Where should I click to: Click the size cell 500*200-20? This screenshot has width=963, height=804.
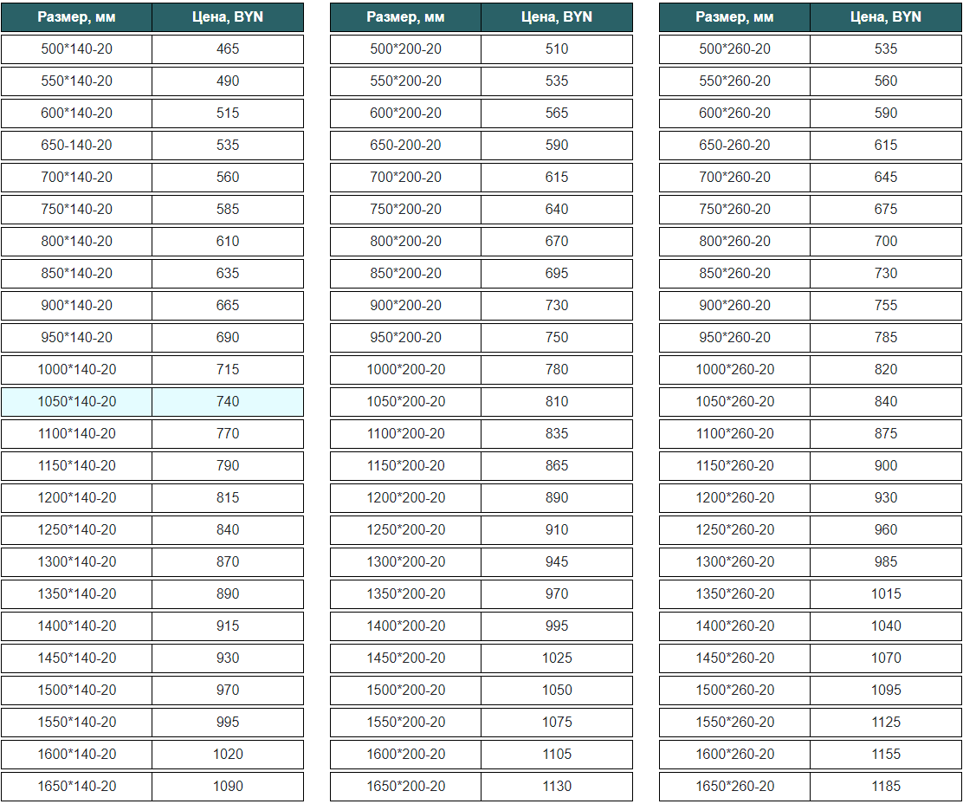tap(406, 49)
